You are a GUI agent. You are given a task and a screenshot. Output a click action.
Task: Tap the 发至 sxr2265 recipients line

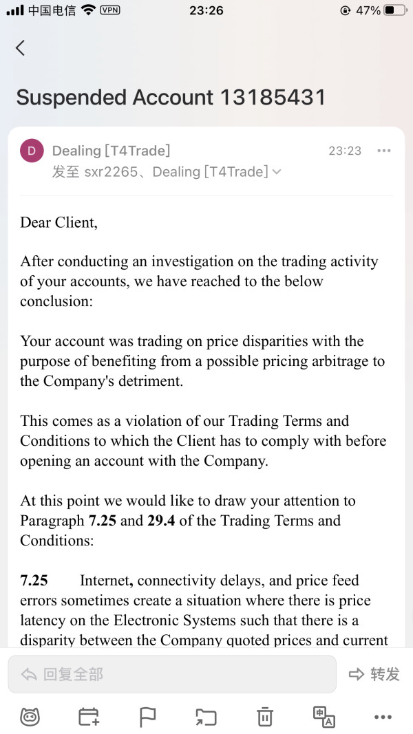click(x=160, y=172)
